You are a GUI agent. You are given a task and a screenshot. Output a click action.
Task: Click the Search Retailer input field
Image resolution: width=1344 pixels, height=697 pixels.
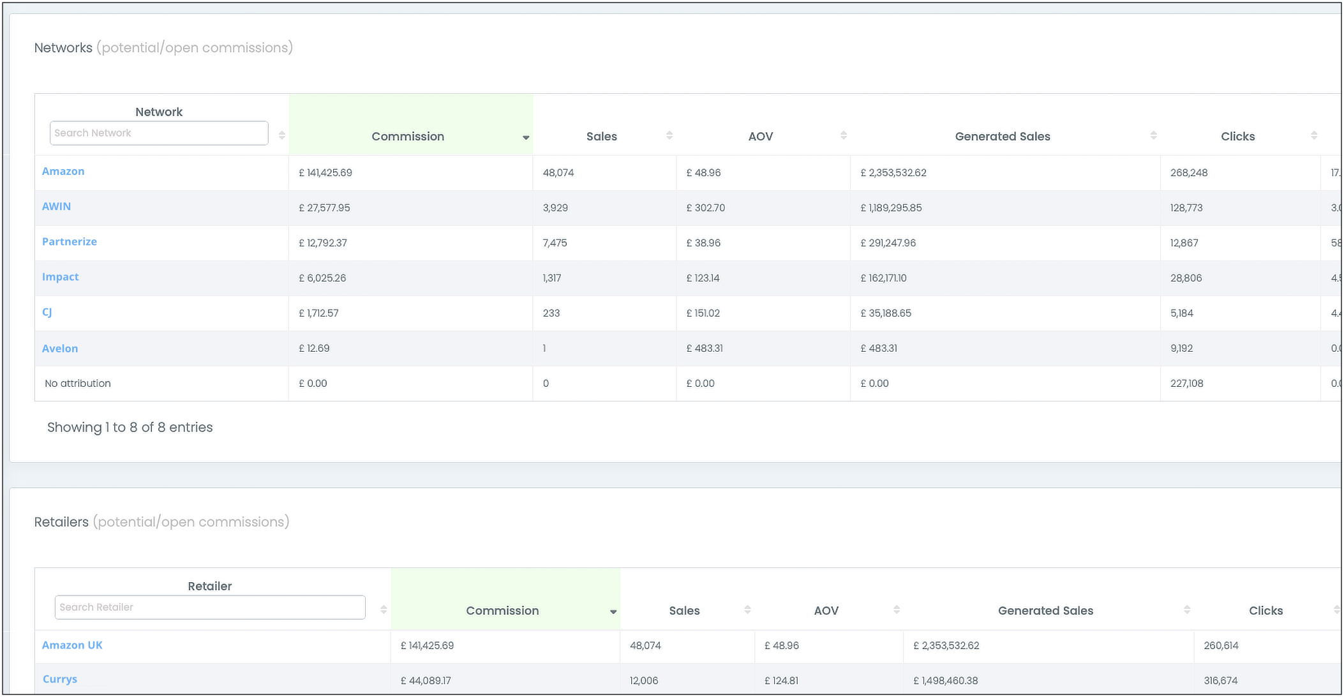click(x=209, y=607)
